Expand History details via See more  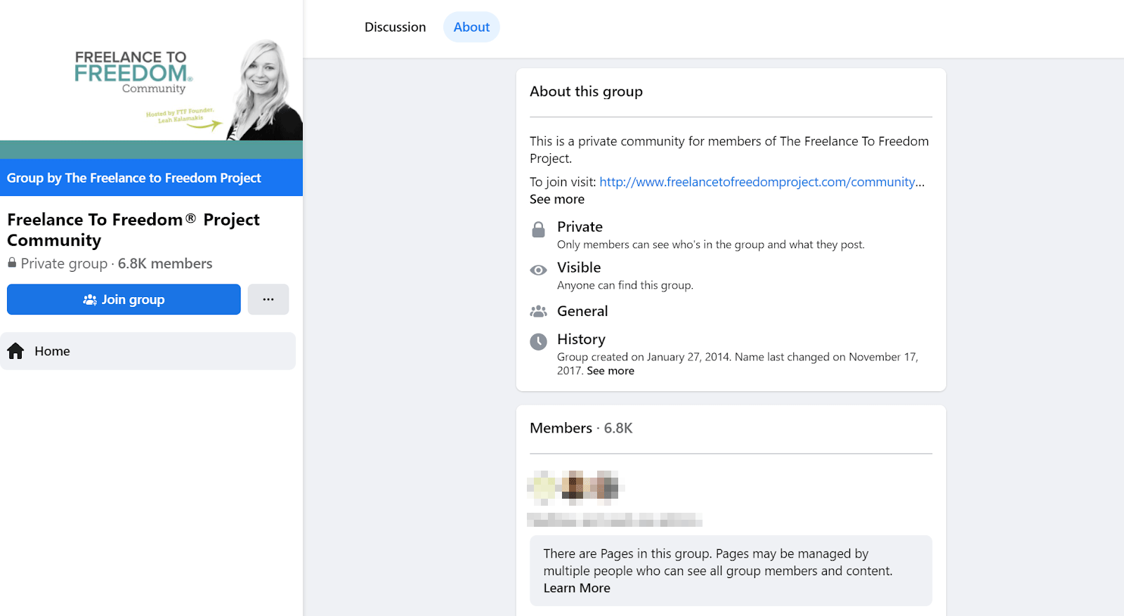pyautogui.click(x=610, y=371)
